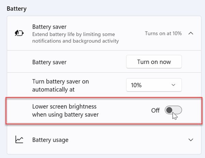Click the Battery usage label
The height and width of the screenshot is (158, 205).
[50, 140]
